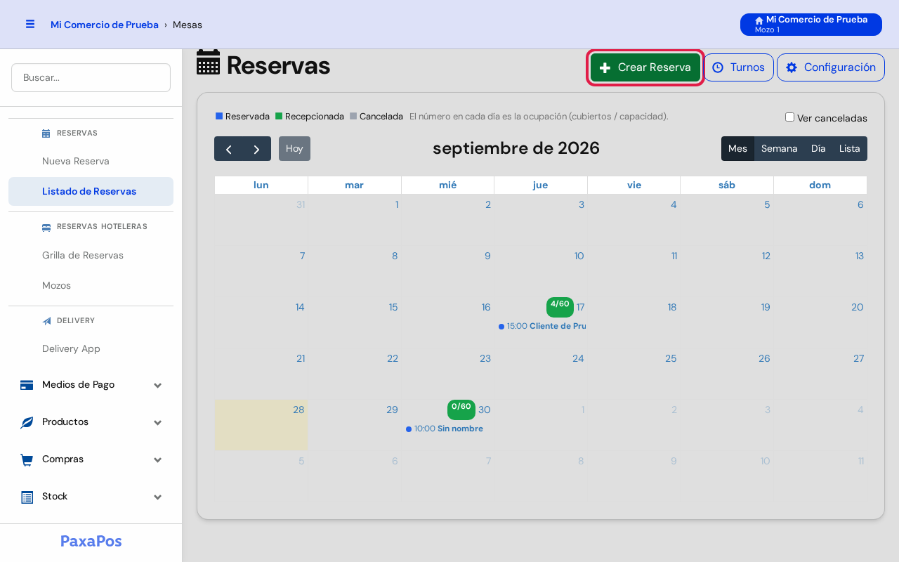Select day 17 in the calendar
Viewport: 899px width, 562px height.
[x=580, y=307]
